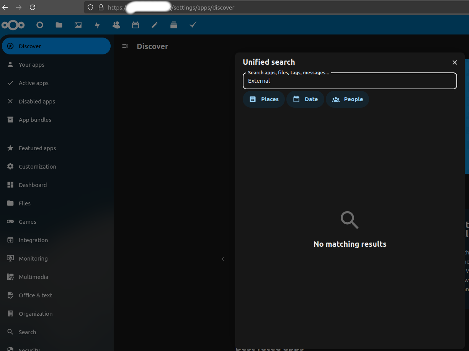
Task: Reload the page in browser
Action: tap(33, 7)
